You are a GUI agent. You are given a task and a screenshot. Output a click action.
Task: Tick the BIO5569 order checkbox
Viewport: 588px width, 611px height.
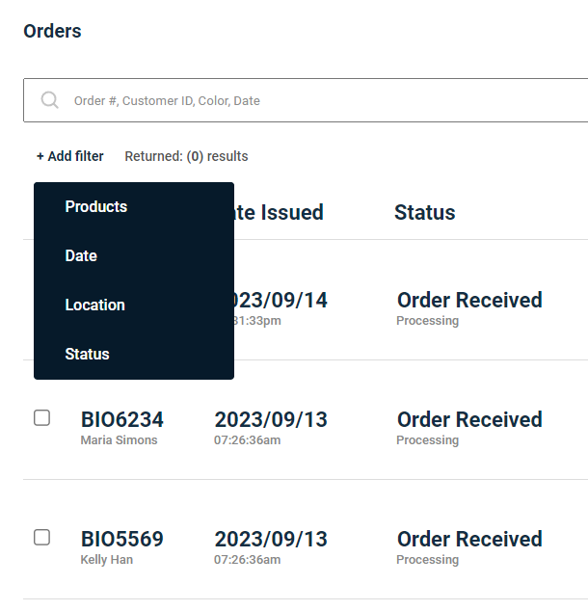42,538
